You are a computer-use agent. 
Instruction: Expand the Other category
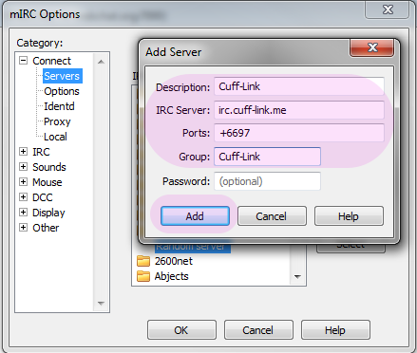[23, 228]
